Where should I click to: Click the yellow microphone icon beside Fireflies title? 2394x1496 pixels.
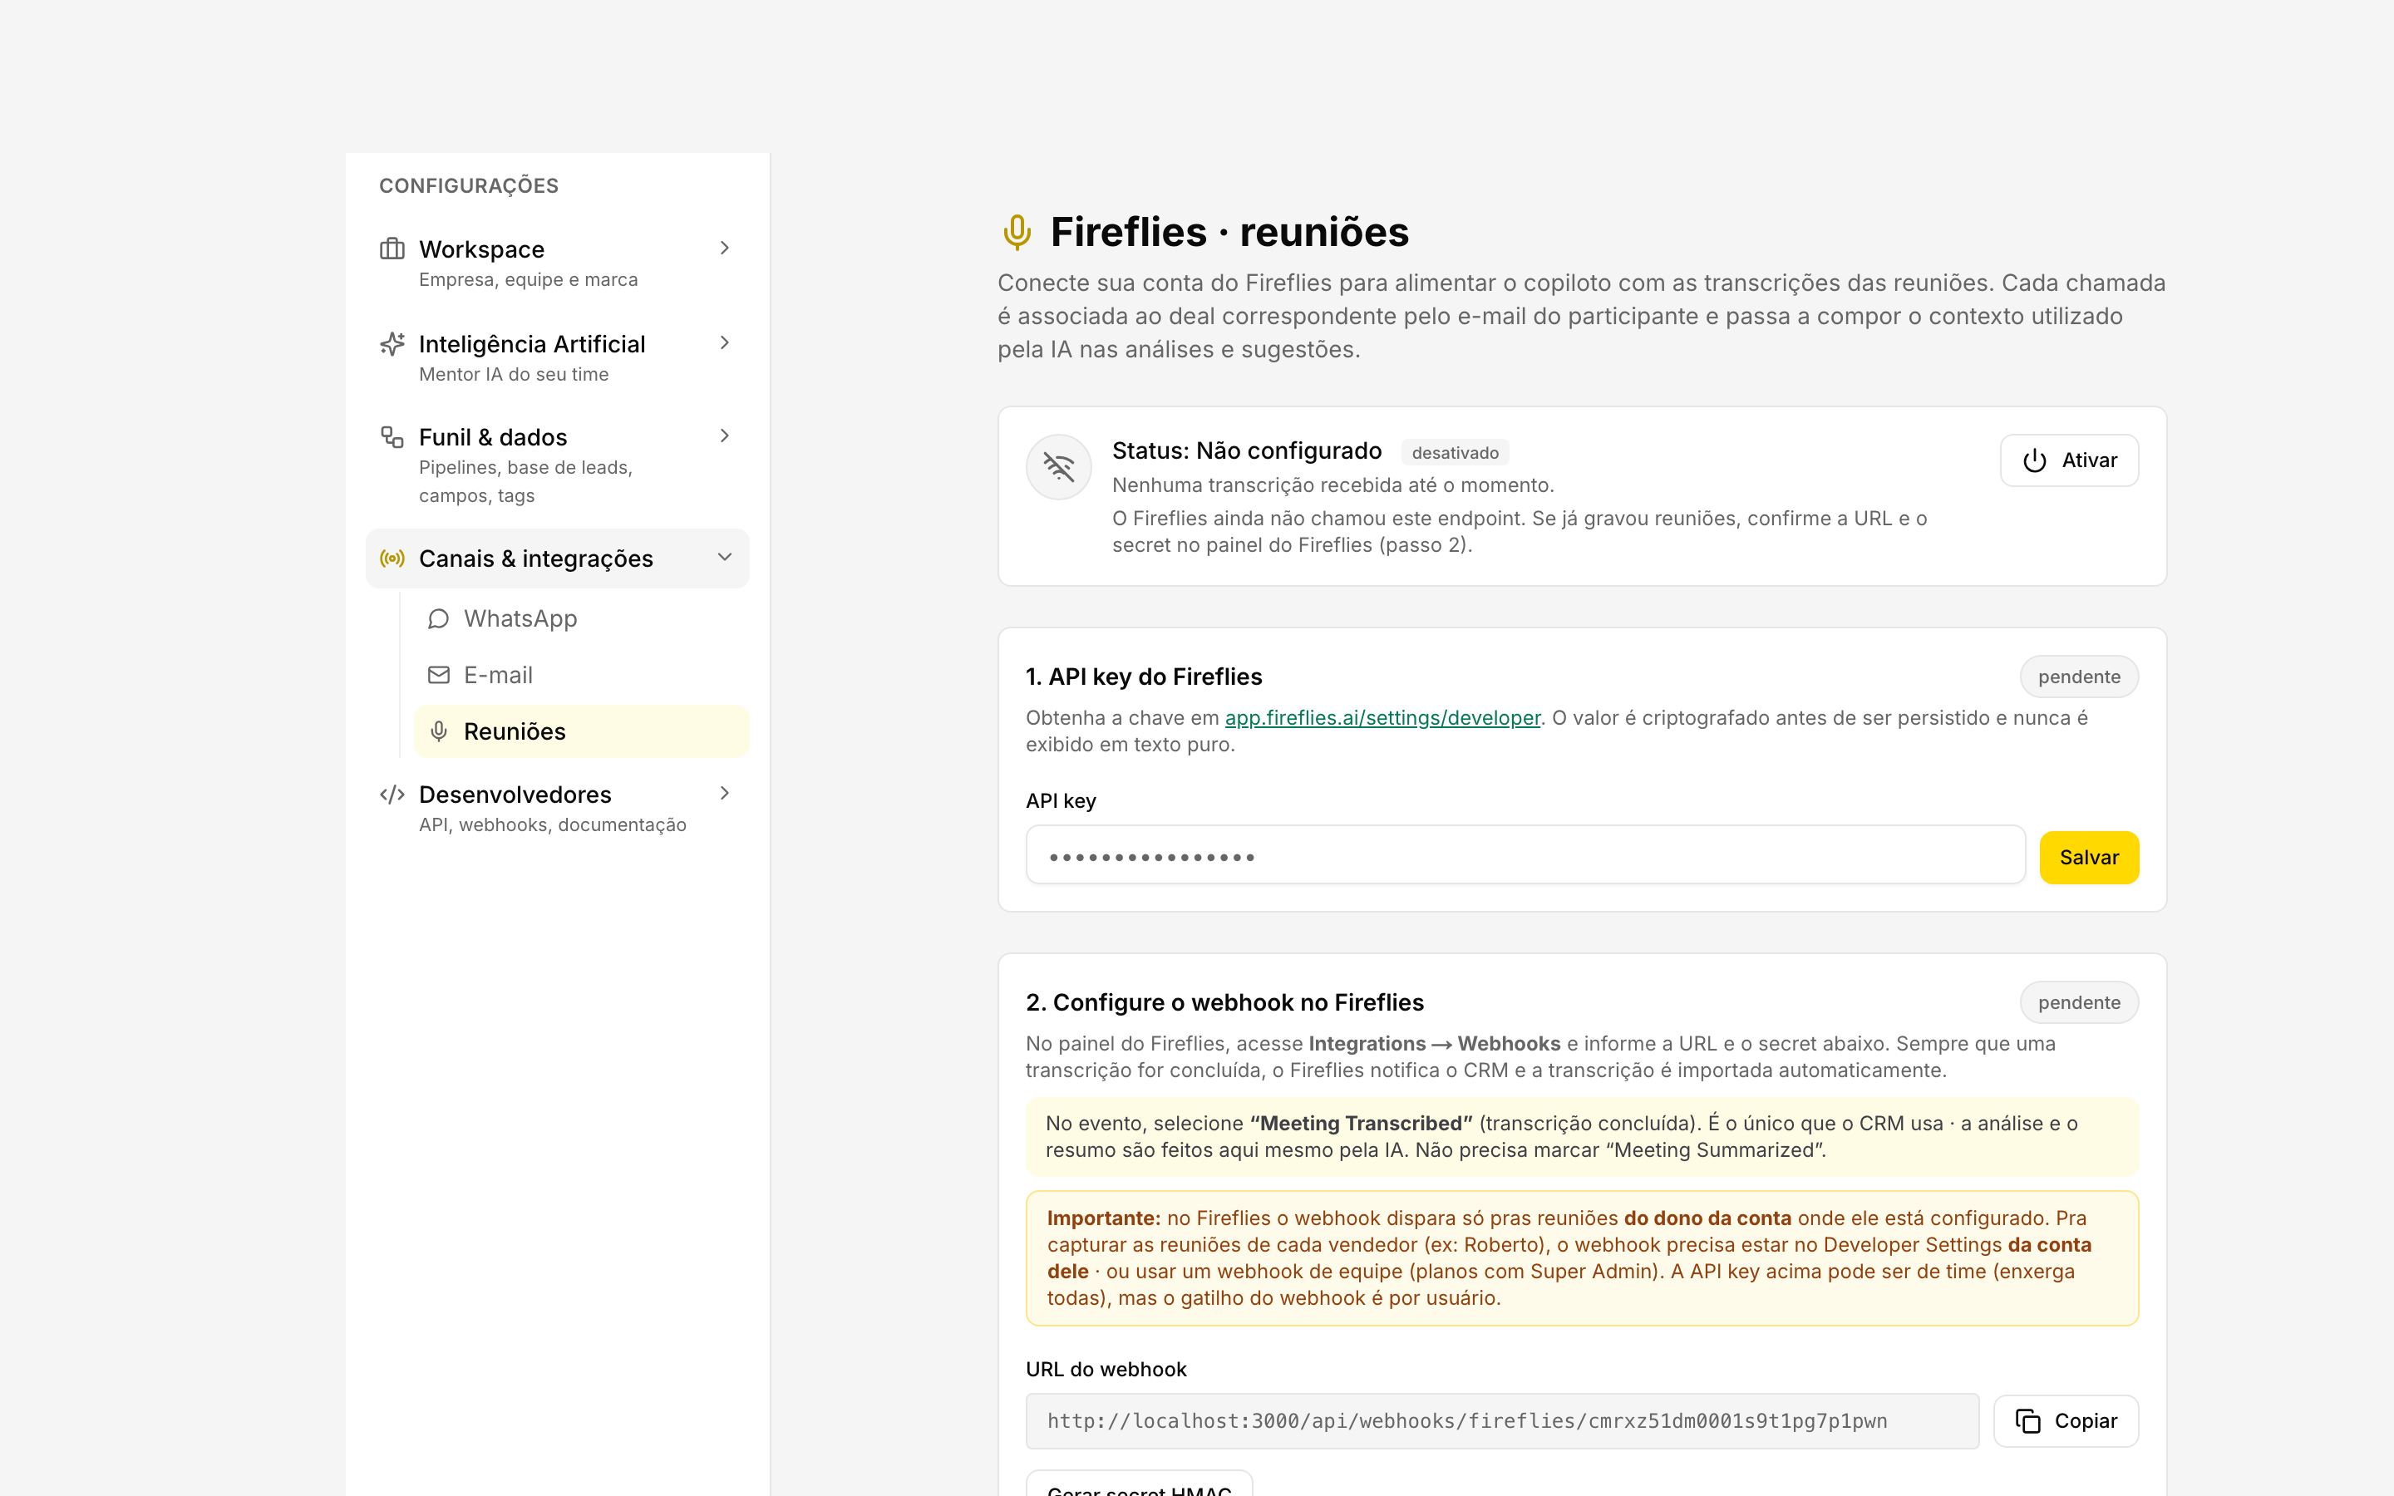point(1016,232)
